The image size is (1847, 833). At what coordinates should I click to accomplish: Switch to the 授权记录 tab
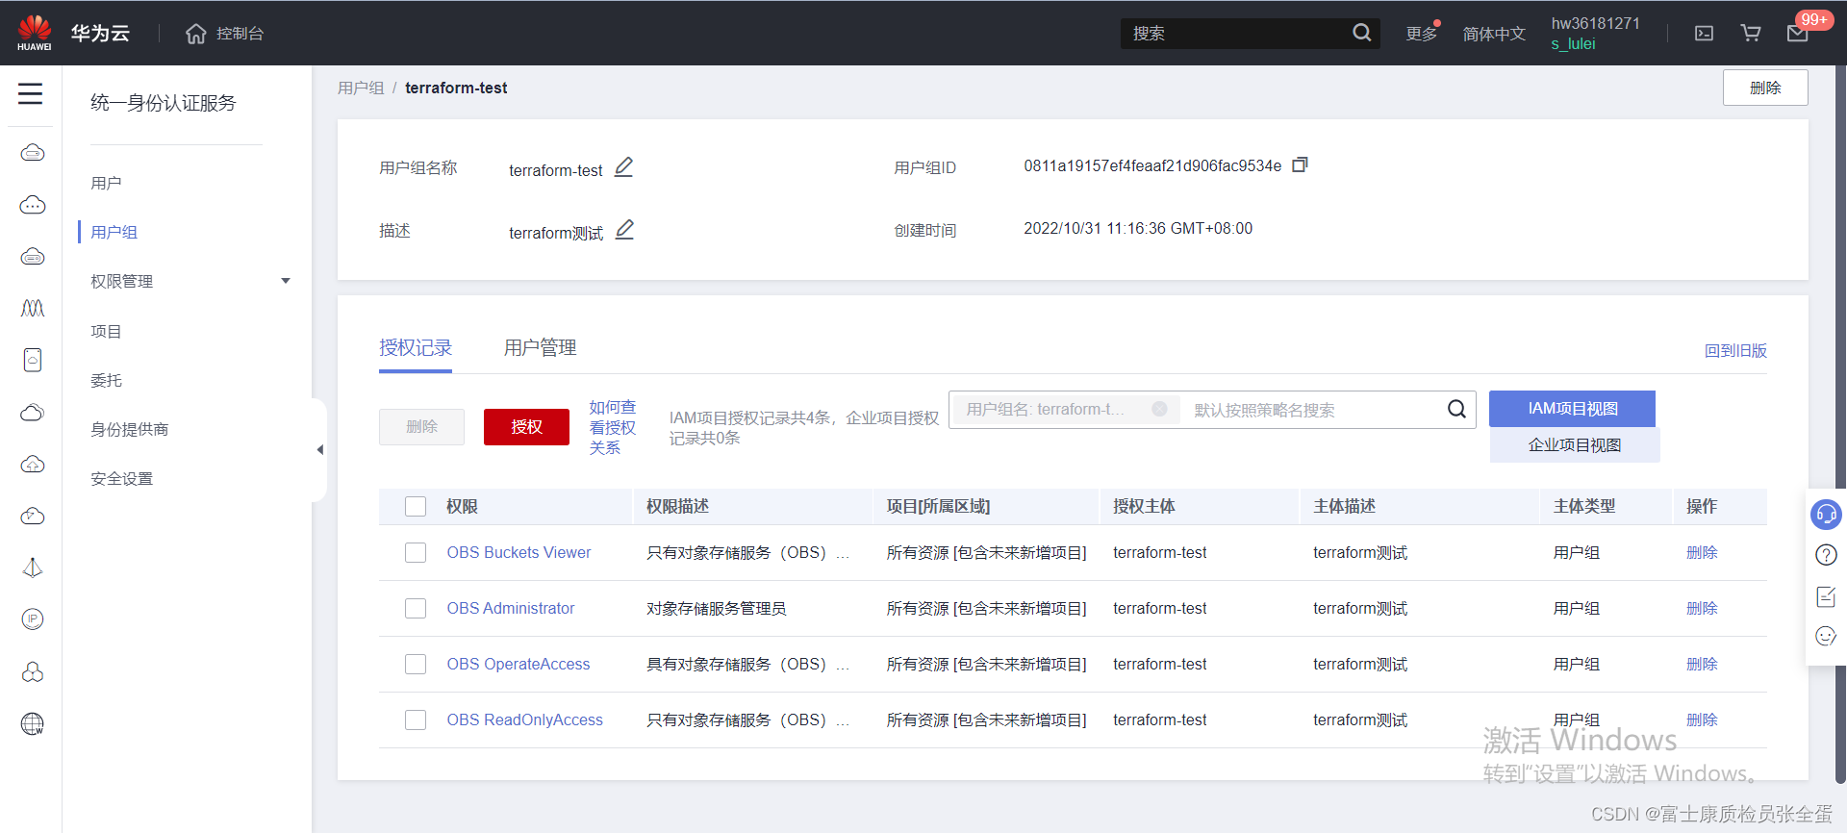coord(416,347)
